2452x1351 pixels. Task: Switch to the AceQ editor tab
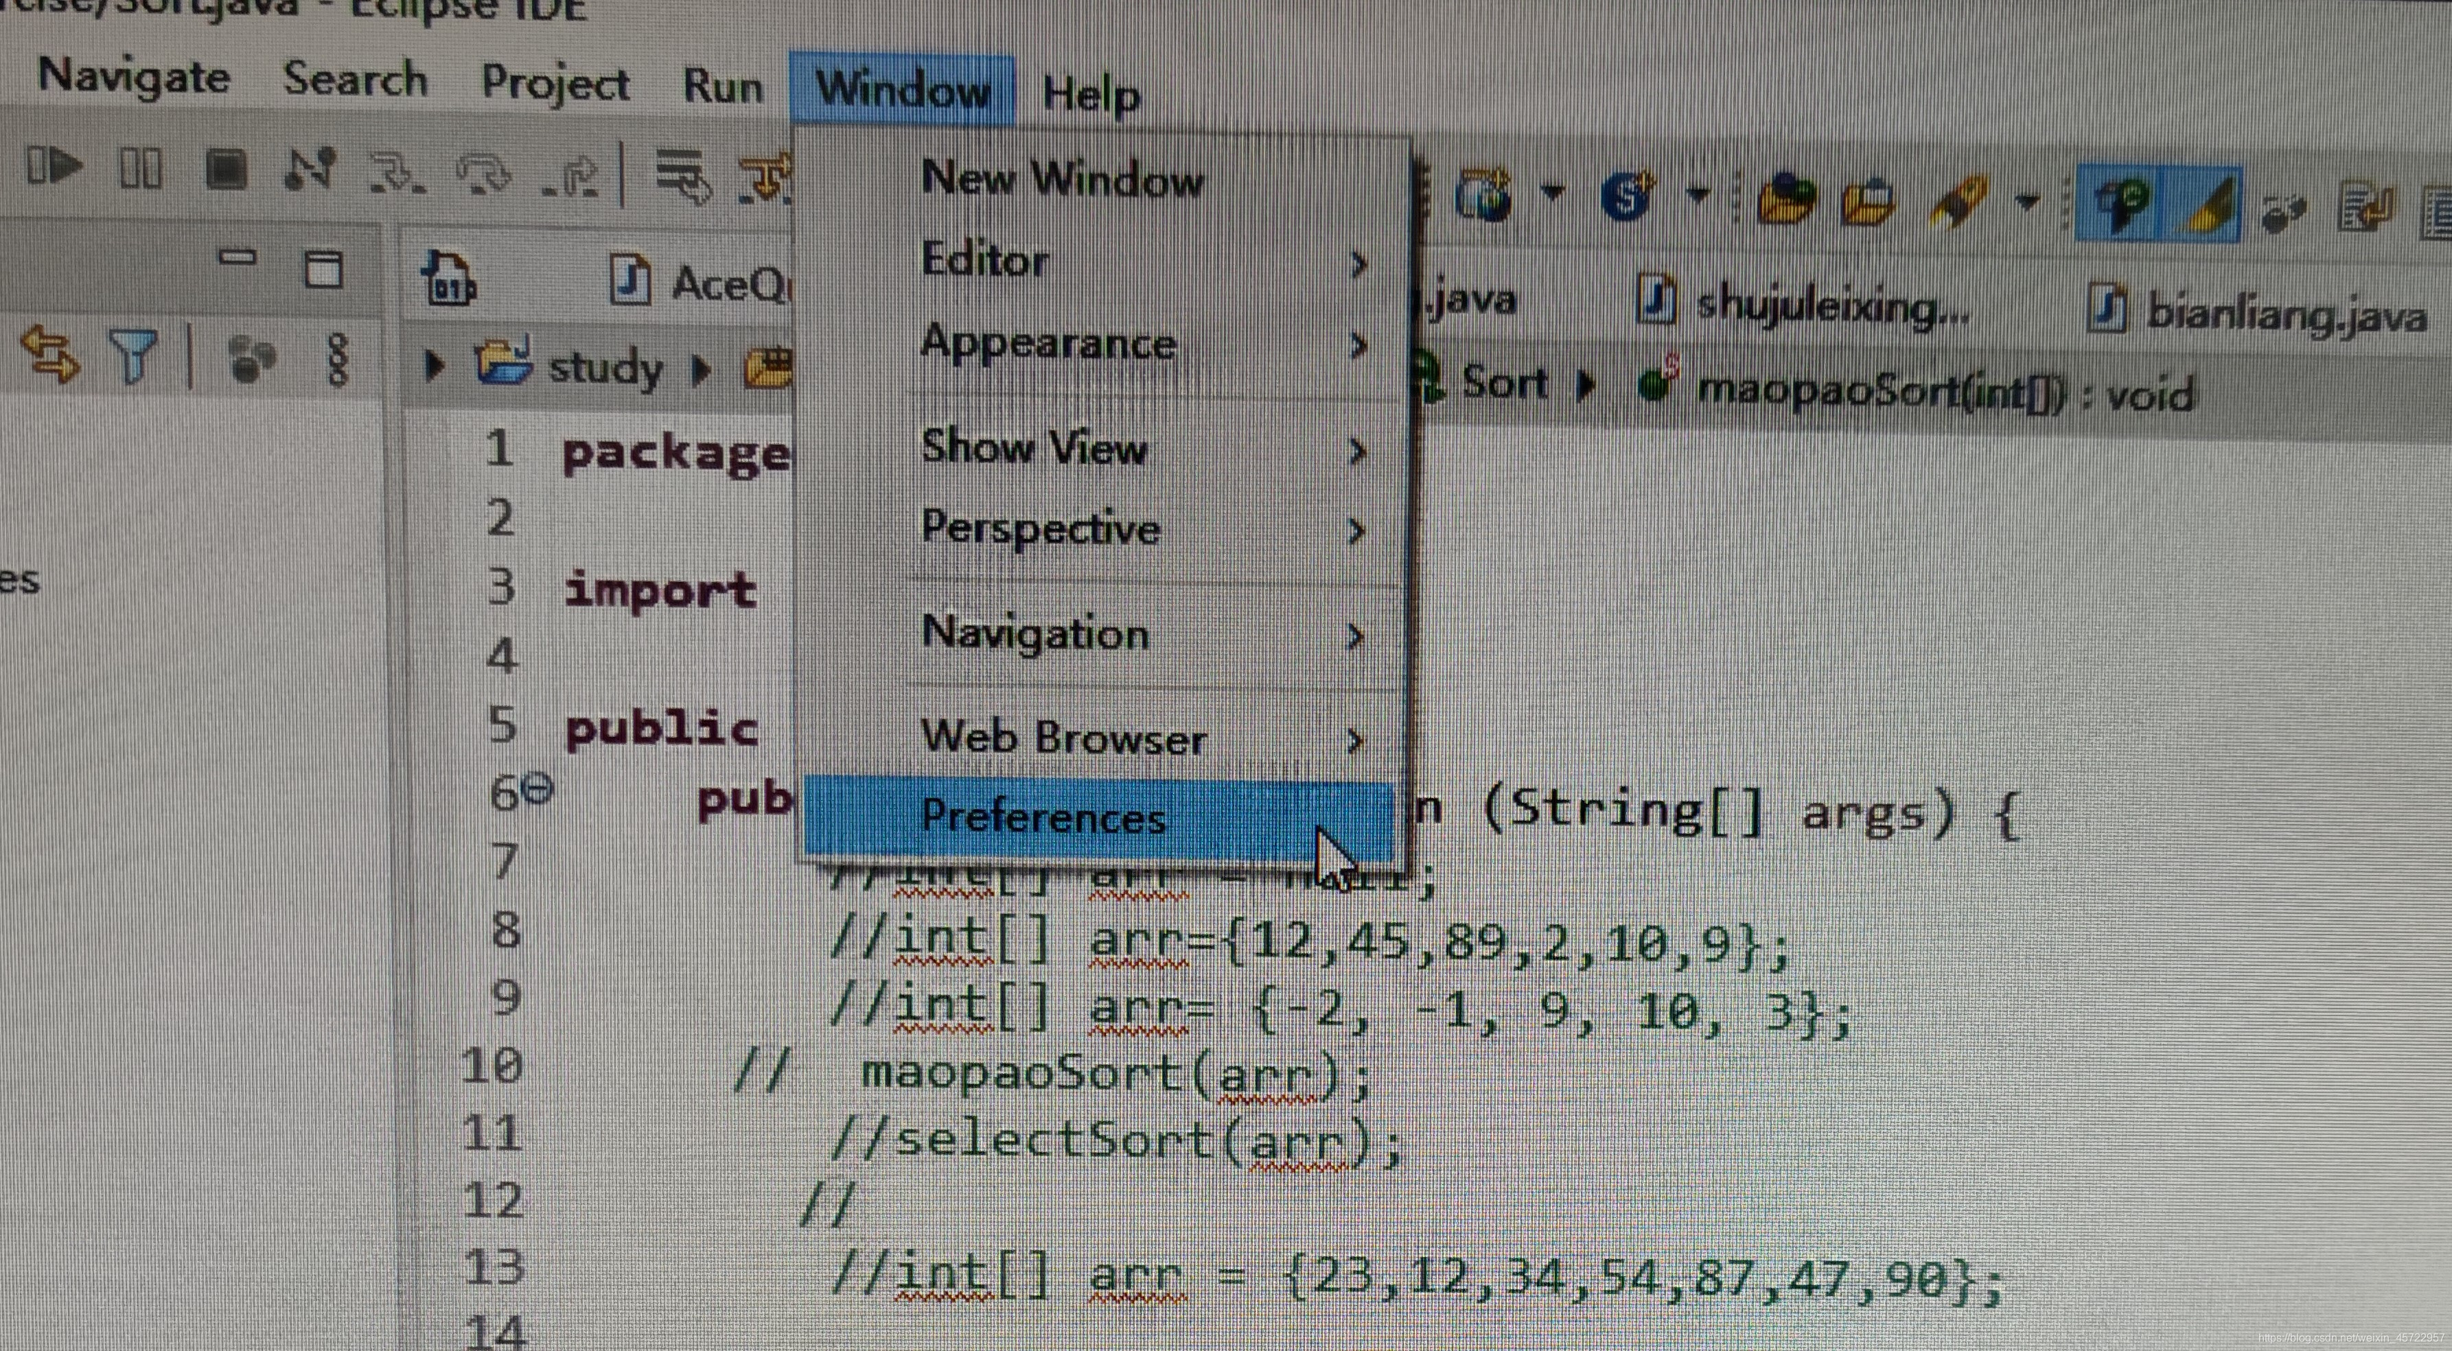pyautogui.click(x=699, y=283)
